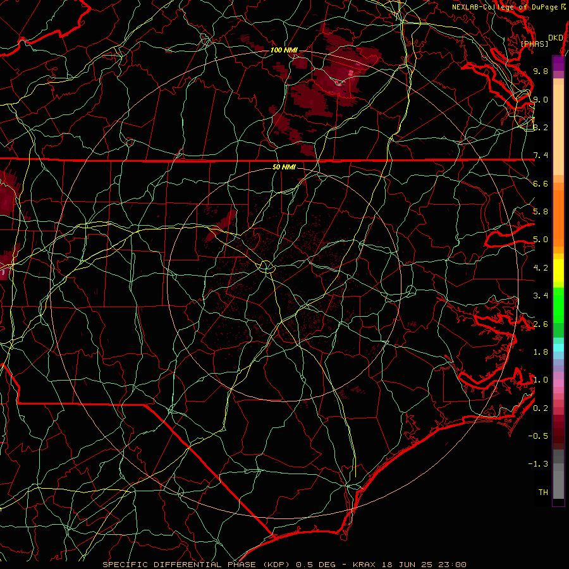Image resolution: width=569 pixels, height=569 pixels.
Task: Click the 6.6 colorbar value
Action: (541, 183)
